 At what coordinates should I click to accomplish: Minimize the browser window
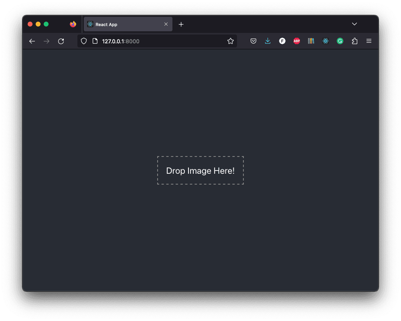[x=38, y=24]
